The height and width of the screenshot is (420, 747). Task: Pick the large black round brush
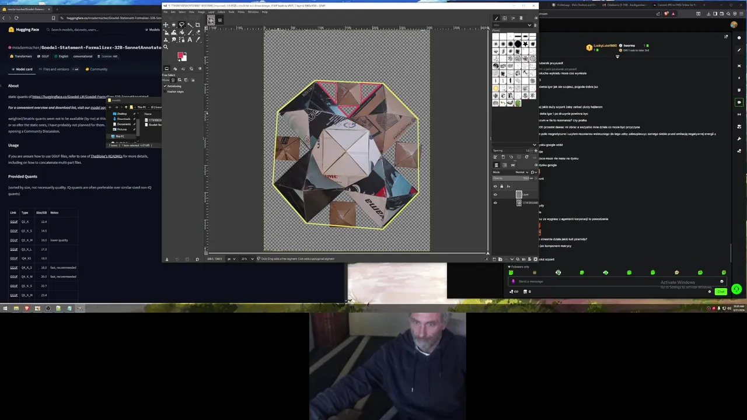(518, 44)
